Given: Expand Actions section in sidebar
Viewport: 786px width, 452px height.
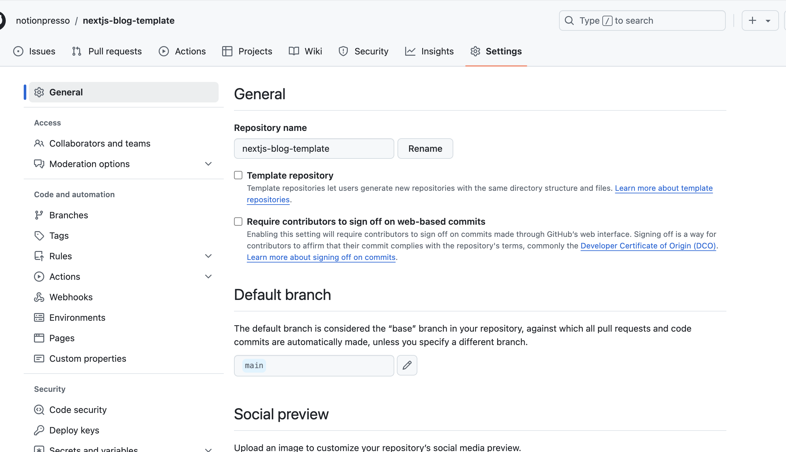Looking at the screenshot, I should tap(208, 277).
